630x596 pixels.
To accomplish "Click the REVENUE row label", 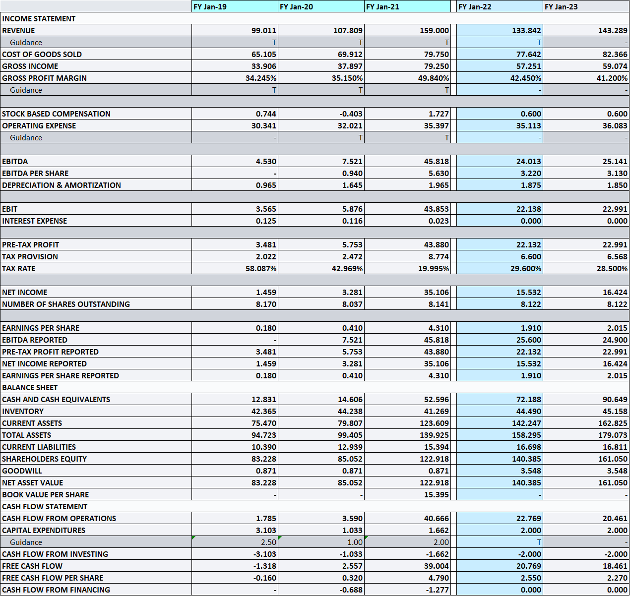I will (18, 30).
